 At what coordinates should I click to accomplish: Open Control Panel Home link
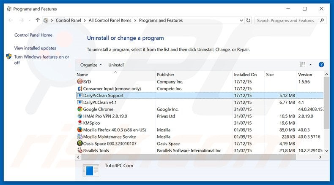pos(33,35)
